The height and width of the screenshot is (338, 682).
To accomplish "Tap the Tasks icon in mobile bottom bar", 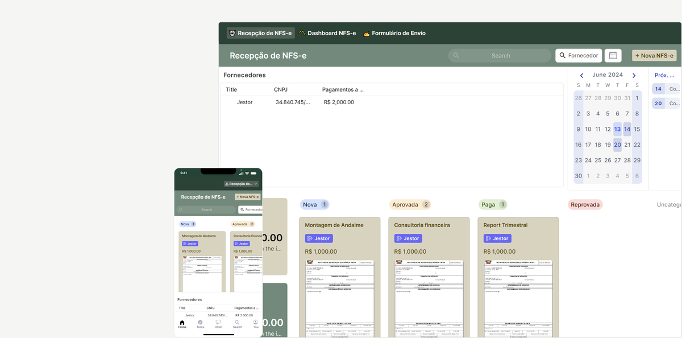I will pos(200,323).
